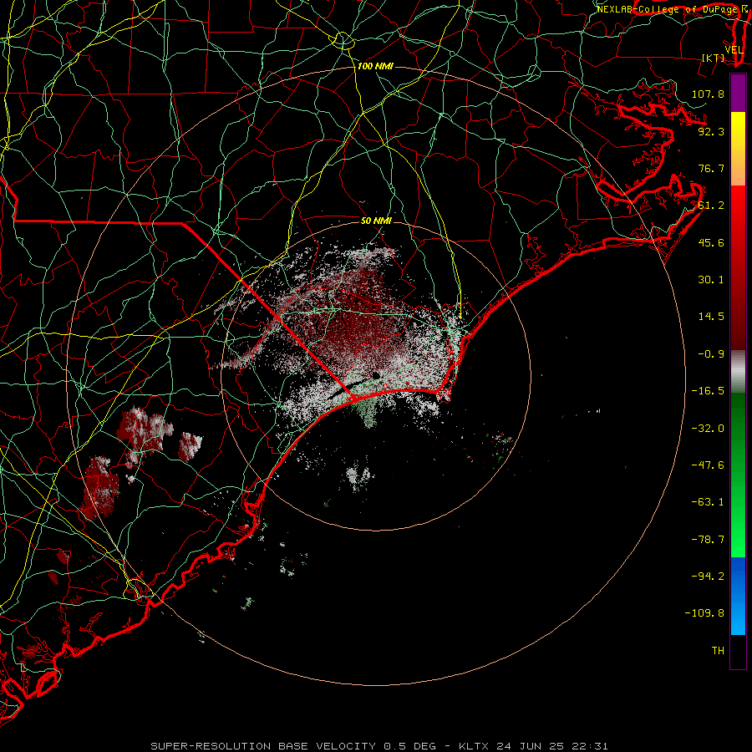752x752 pixels.
Task: Click the 30.1 legend value
Action: 711,280
